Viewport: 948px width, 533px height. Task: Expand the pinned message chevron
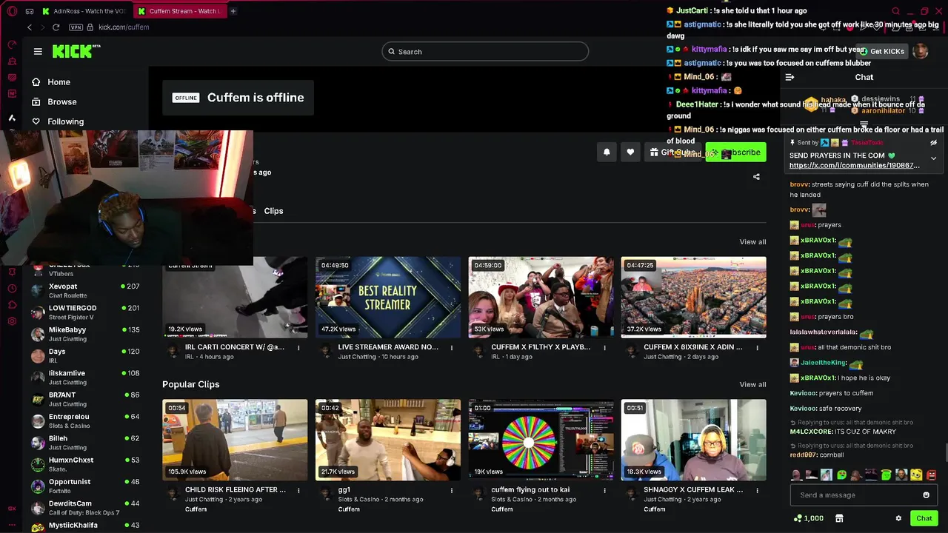(933, 158)
